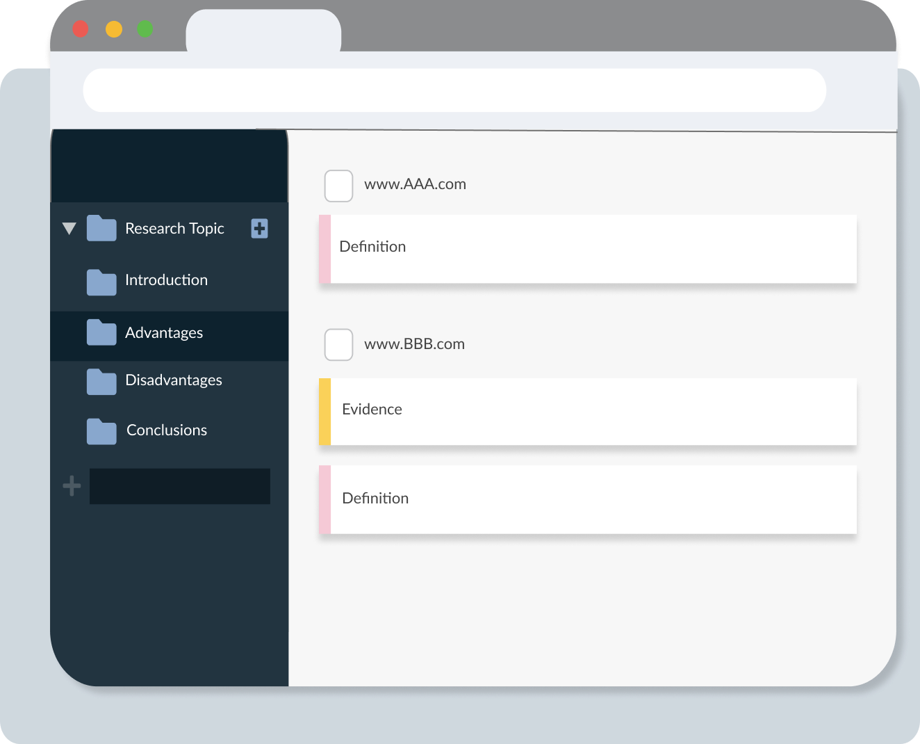Open the www.AAA.com link
This screenshot has height=744, width=920.
pos(416,184)
